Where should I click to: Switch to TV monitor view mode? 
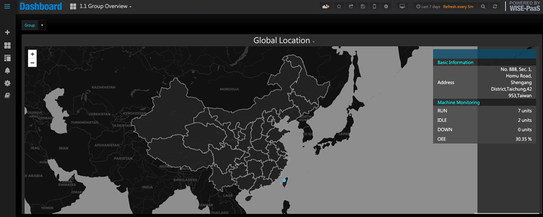pos(402,6)
